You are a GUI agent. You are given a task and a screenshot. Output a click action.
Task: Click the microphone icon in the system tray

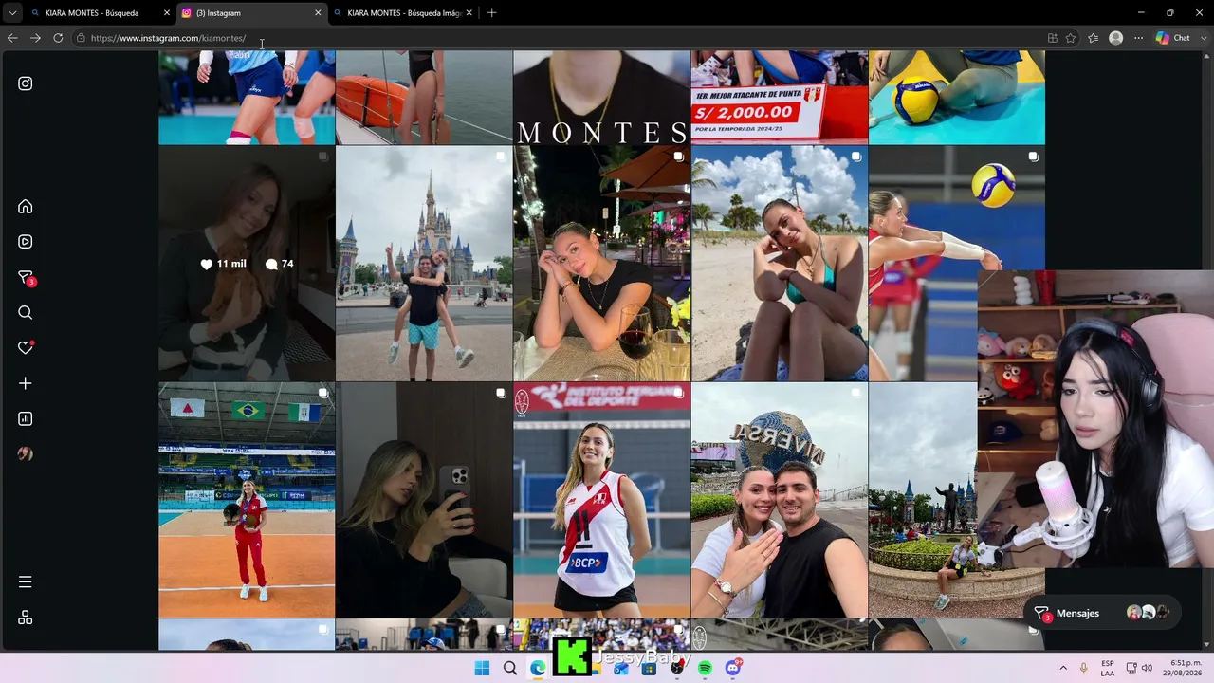(x=1083, y=668)
